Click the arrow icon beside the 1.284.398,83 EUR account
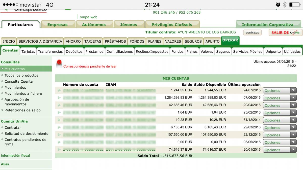This screenshot has width=303, height=170. coord(59,97)
